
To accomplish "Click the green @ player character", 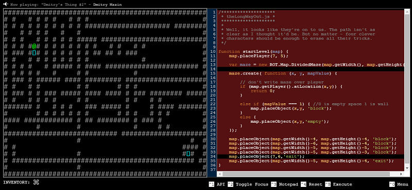I will tap(34, 46).
